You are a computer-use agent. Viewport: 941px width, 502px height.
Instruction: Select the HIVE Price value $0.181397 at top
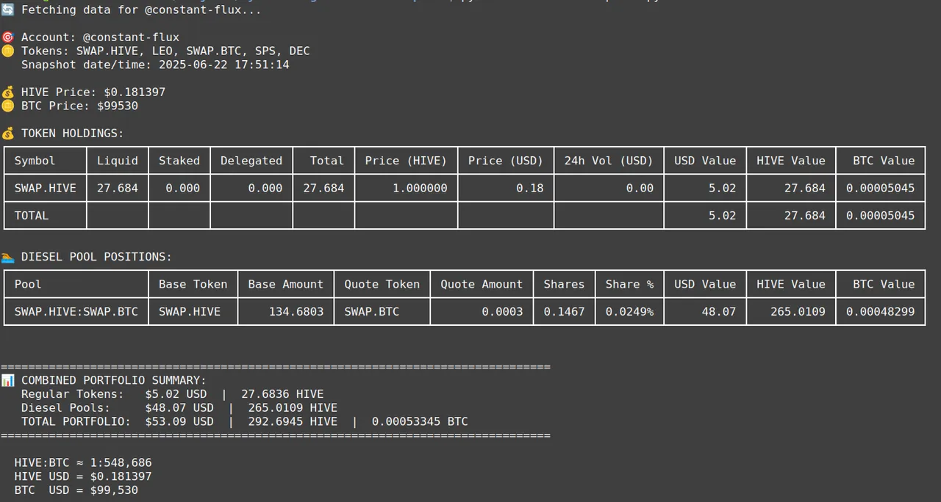[135, 92]
